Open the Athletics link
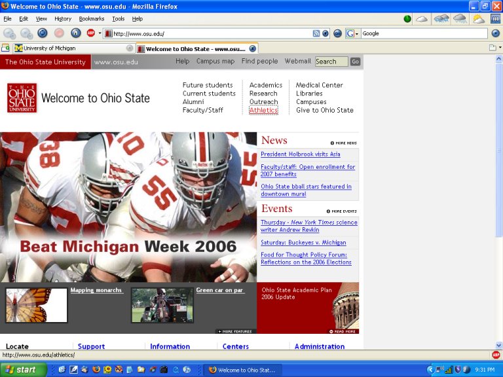This screenshot has width=503, height=377. click(263, 111)
